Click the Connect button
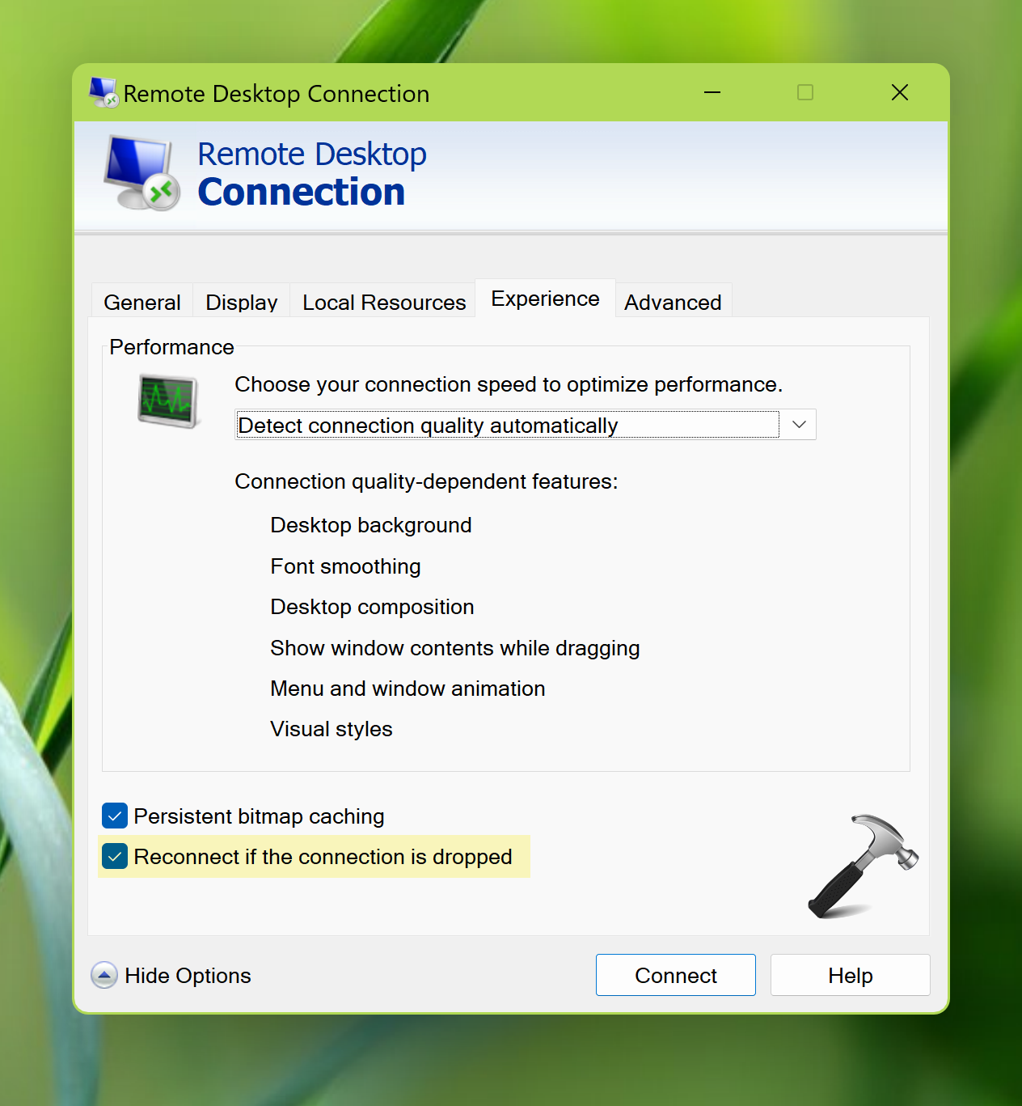 tap(676, 975)
